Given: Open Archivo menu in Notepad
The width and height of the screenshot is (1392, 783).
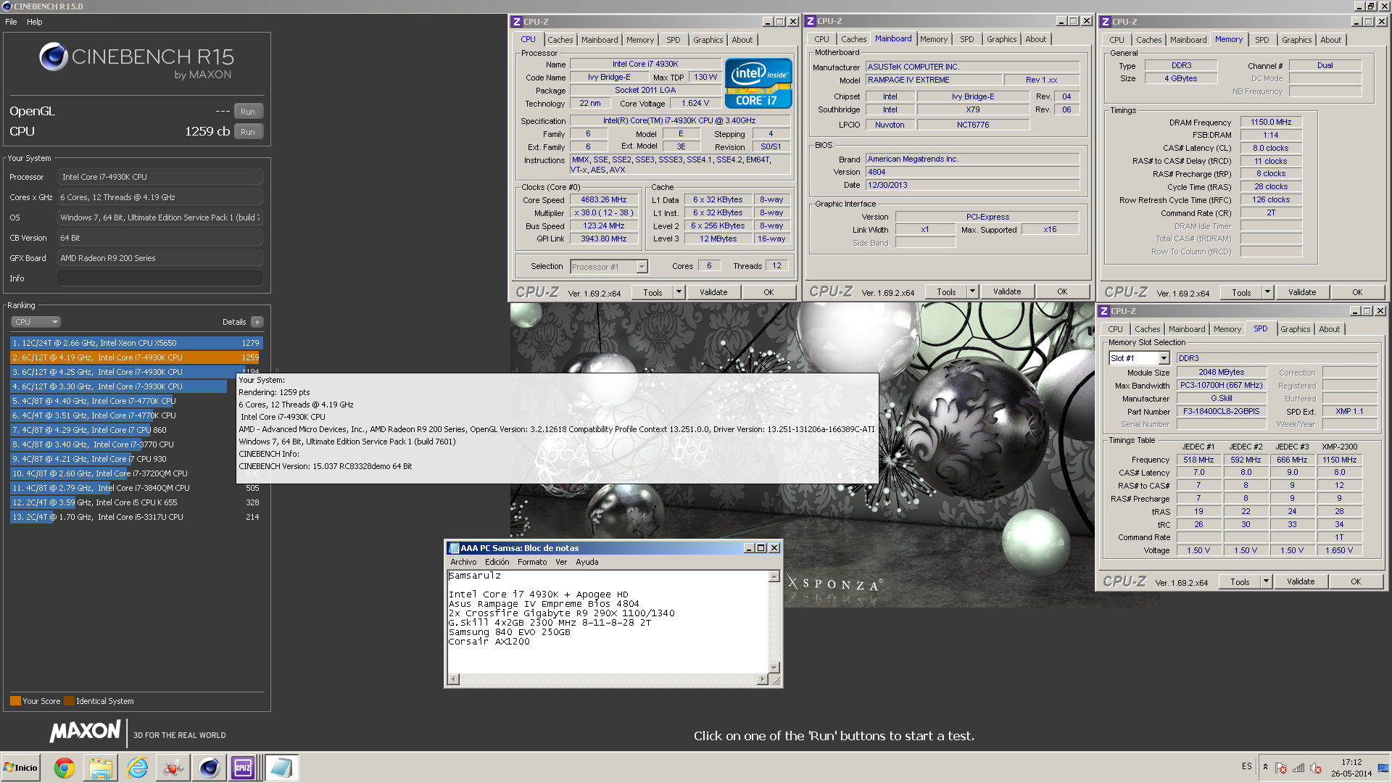Looking at the screenshot, I should click(463, 562).
